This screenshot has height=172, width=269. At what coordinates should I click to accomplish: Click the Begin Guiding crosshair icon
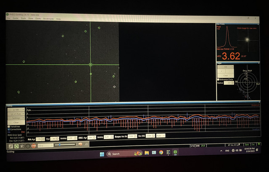tap(28, 146)
